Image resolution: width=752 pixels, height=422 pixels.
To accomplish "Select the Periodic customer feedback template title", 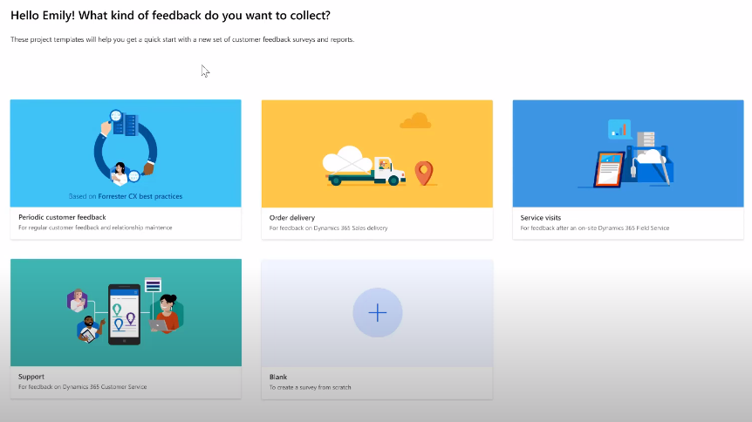I will [x=62, y=217].
